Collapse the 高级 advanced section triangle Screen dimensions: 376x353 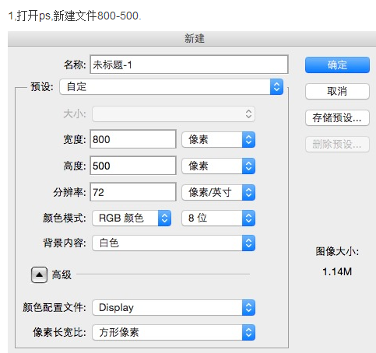(39, 274)
